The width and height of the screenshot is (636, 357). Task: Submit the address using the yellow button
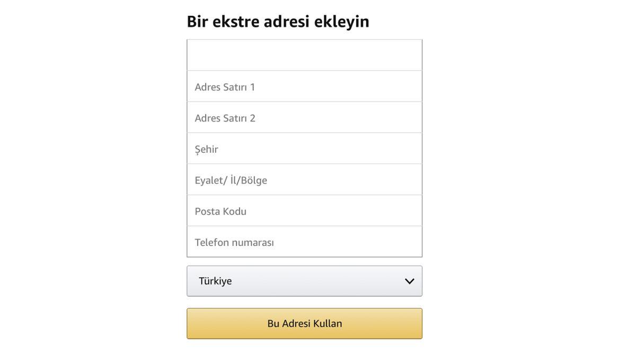click(304, 323)
